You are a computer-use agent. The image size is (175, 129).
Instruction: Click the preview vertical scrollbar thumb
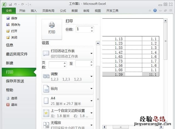[165, 41]
